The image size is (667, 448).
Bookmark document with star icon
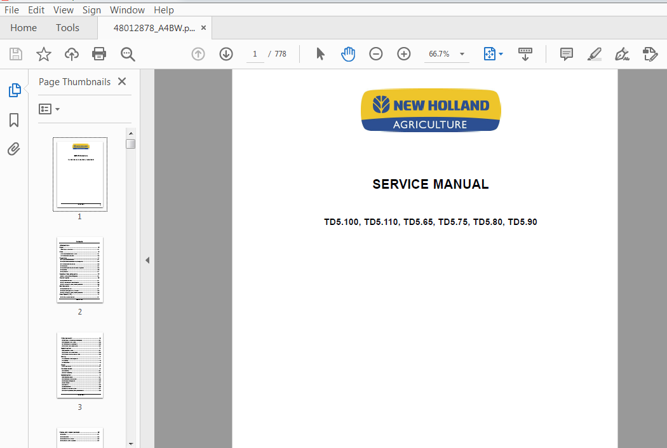(43, 54)
